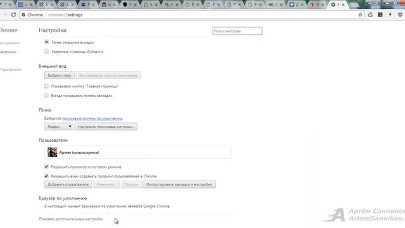Select 'Ранее открытые вкладки' radio button
This screenshot has height=228, width=405.
coord(46,42)
